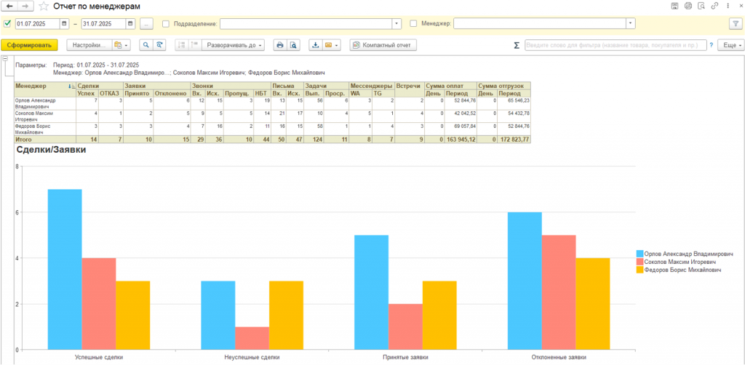The width and height of the screenshot is (745, 365).
Task: Open the three-dot window menu
Action: click(x=728, y=6)
